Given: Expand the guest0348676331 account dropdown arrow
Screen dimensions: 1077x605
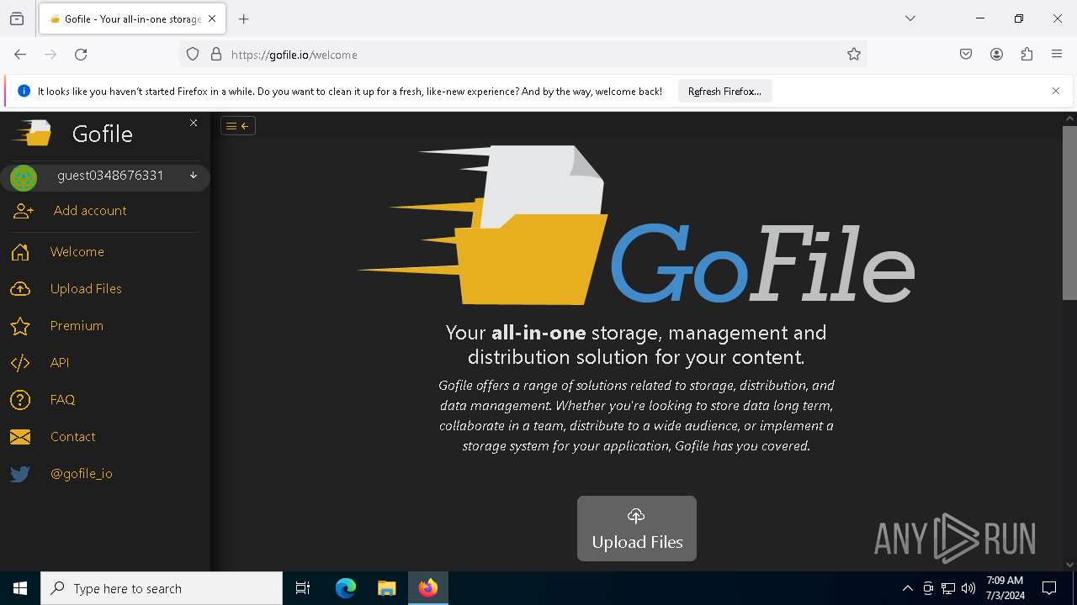Looking at the screenshot, I should (x=194, y=176).
